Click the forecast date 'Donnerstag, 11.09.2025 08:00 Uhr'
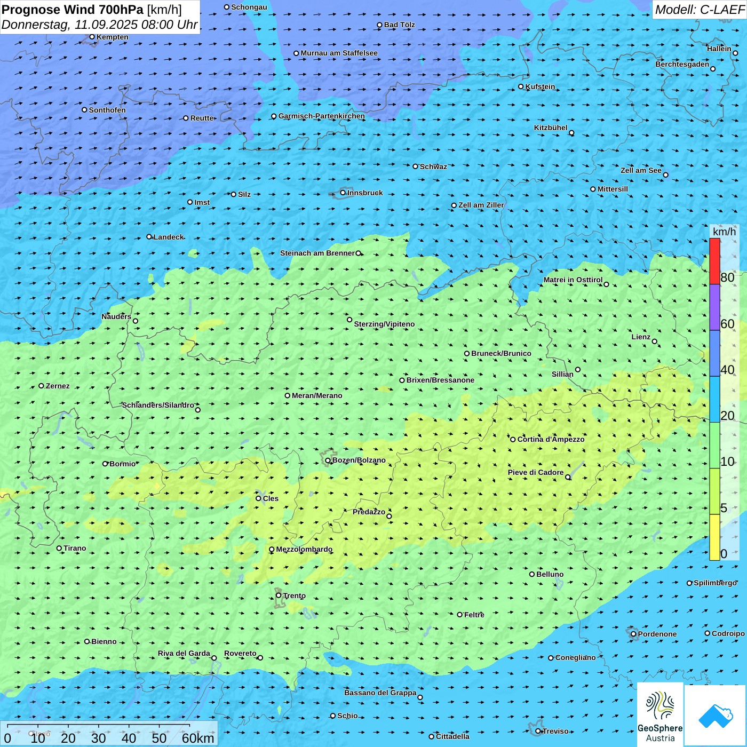Image resolution: width=747 pixels, height=747 pixels. pos(99,25)
